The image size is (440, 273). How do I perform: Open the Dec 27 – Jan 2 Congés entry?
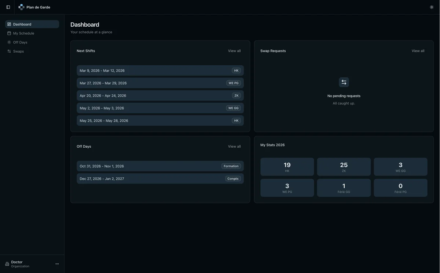click(154, 179)
